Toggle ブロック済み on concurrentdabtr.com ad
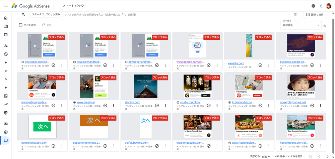 [x=56, y=118]
